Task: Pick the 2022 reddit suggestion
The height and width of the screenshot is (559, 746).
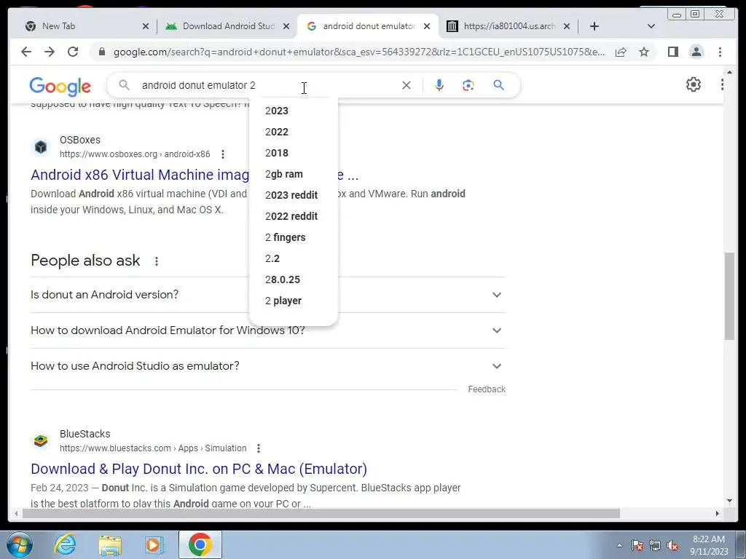Action: pos(294,216)
